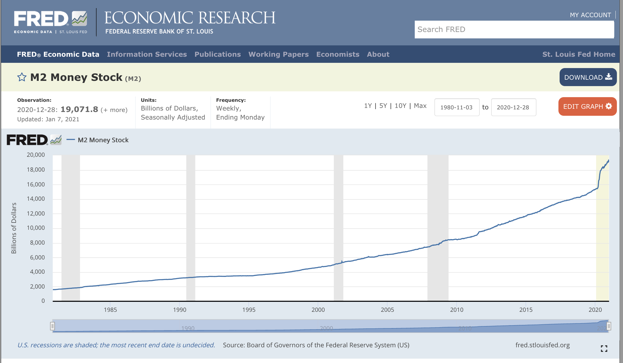Open the Working Papers menu item
This screenshot has width=623, height=363.
(x=278, y=54)
